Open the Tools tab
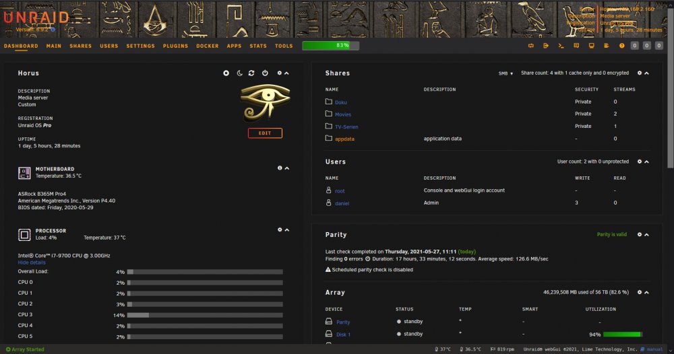This screenshot has width=674, height=354. pos(284,46)
